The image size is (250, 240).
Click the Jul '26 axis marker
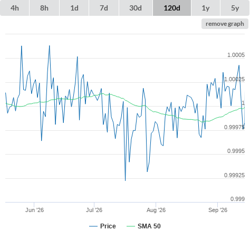click(94, 210)
